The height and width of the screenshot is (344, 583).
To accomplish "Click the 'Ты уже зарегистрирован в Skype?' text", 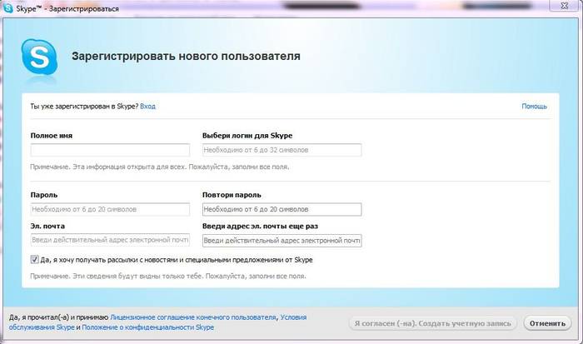I will point(84,107).
